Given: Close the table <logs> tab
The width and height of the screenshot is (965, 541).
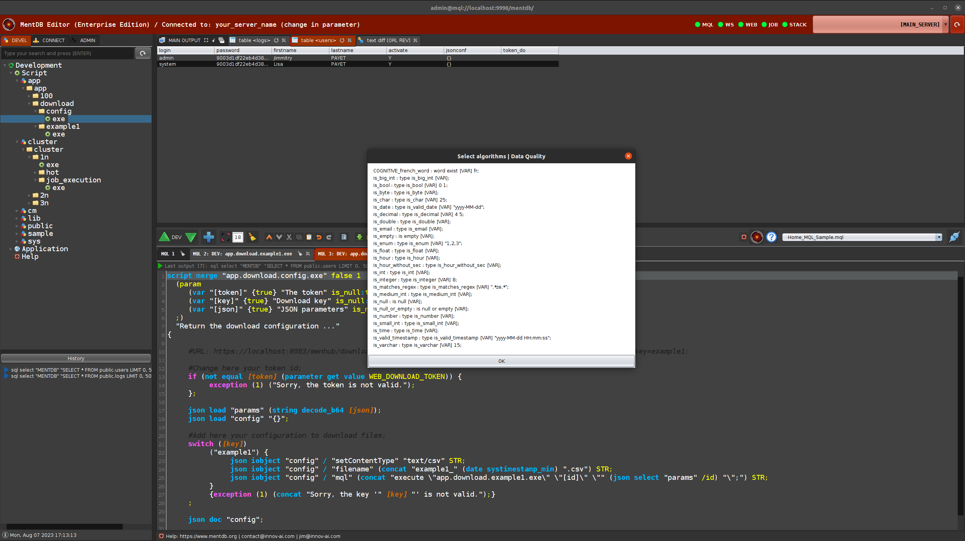Looking at the screenshot, I should (284, 40).
